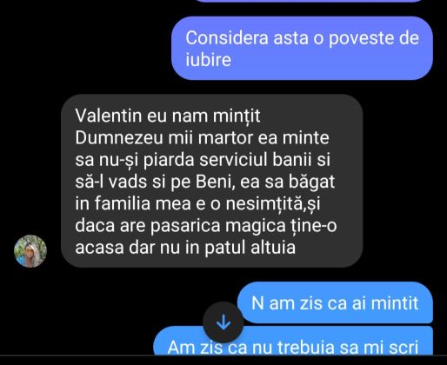Viewport: 447px width, 365px height.
Task: Open the sender's round profile picture
Action: pos(30,251)
